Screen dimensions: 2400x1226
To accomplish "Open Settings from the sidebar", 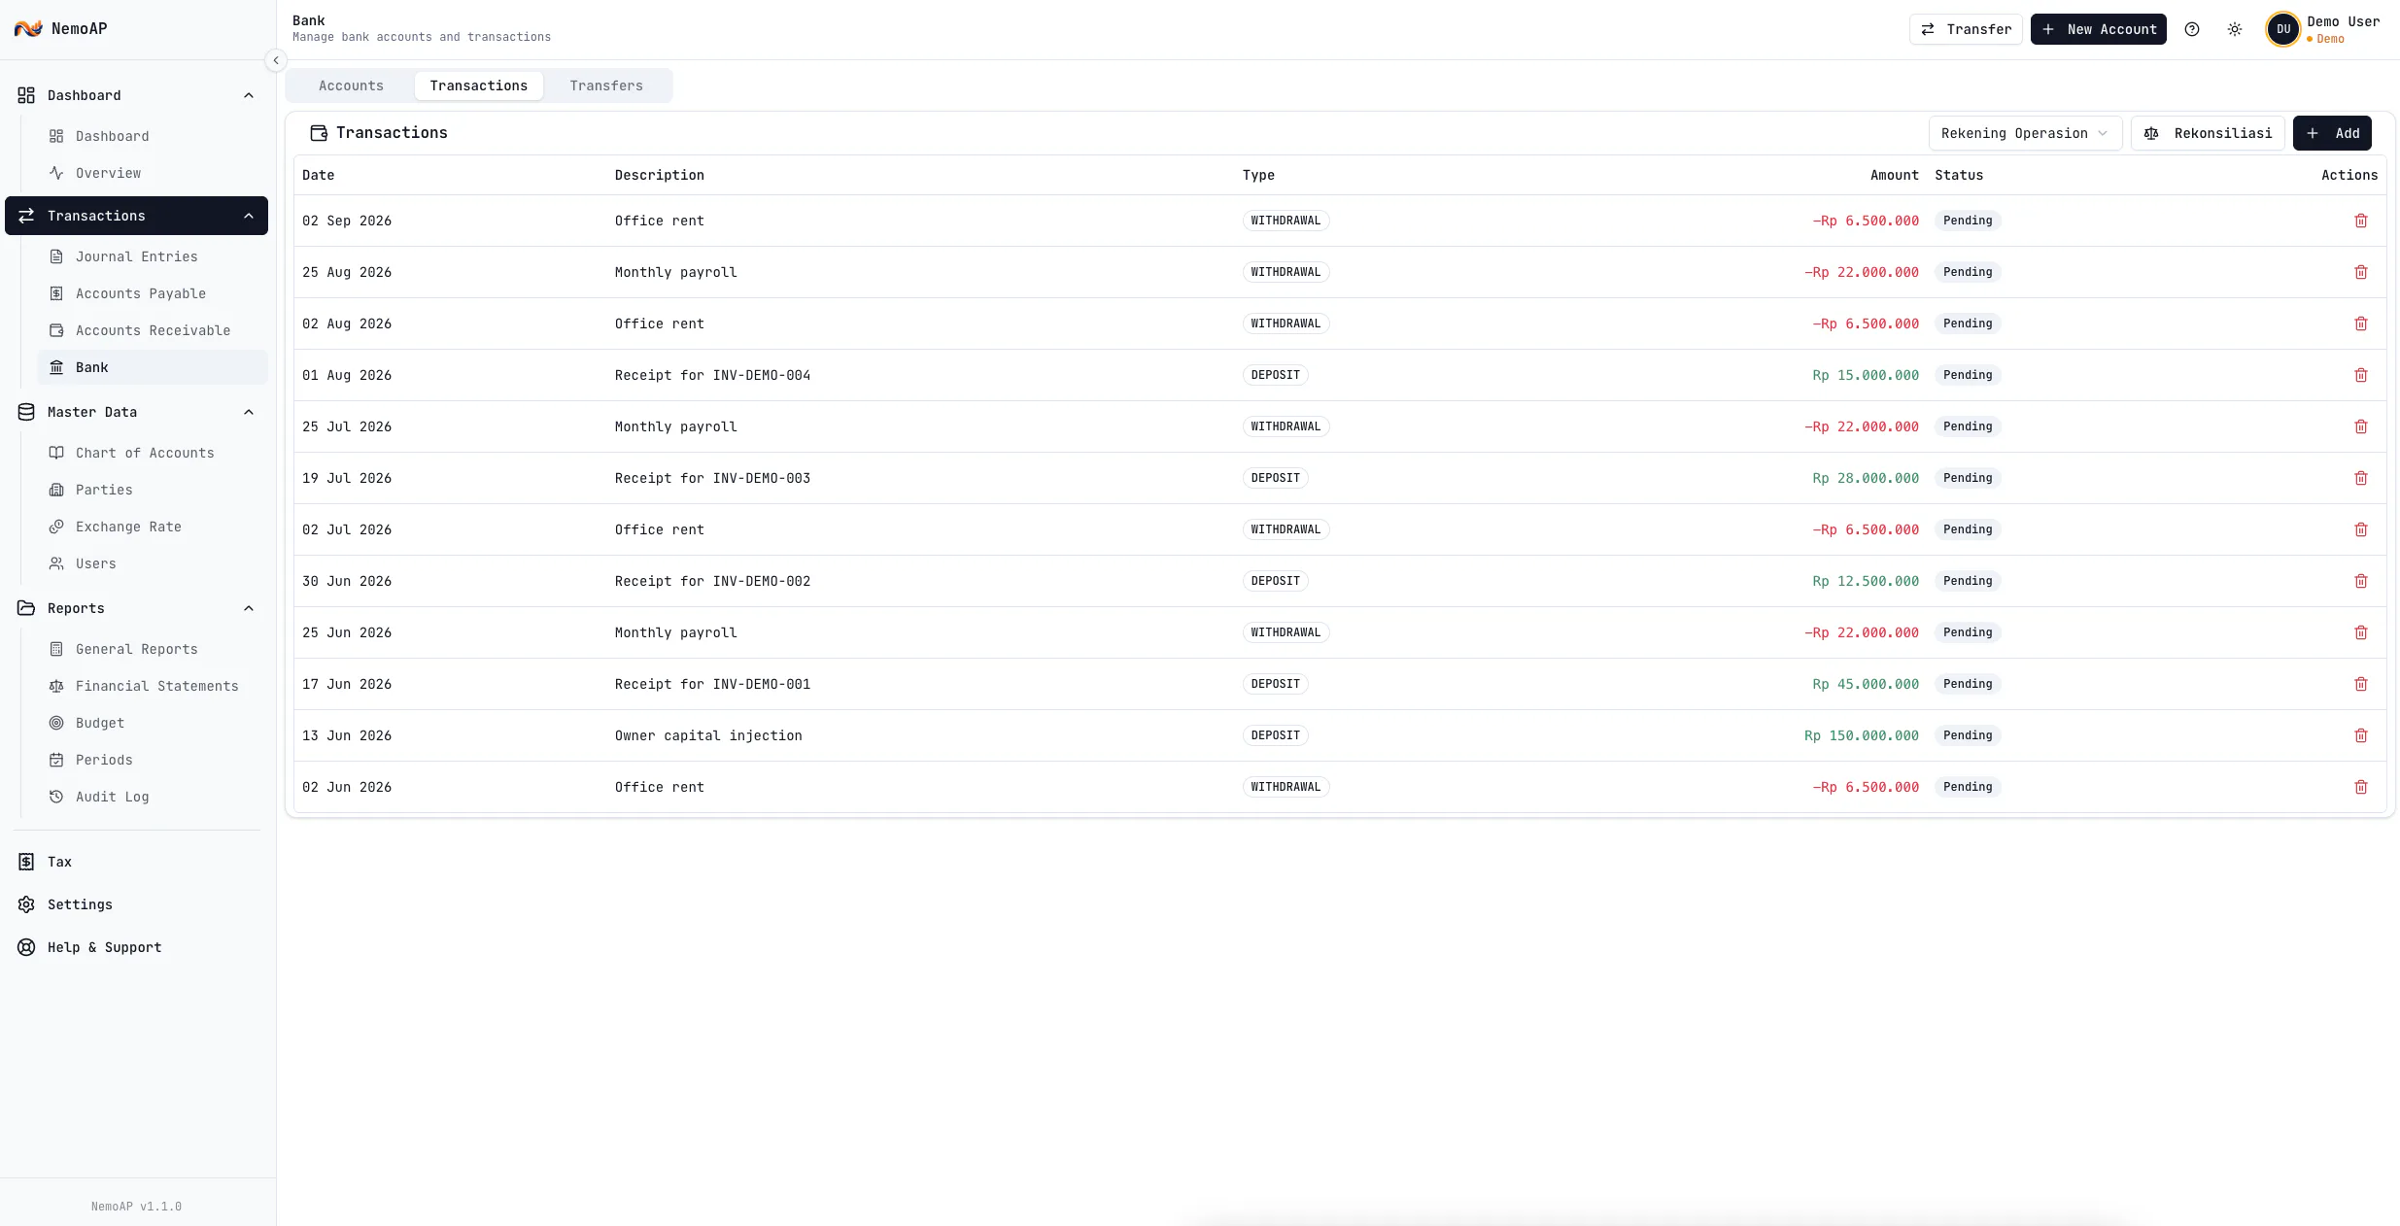I will (136, 904).
